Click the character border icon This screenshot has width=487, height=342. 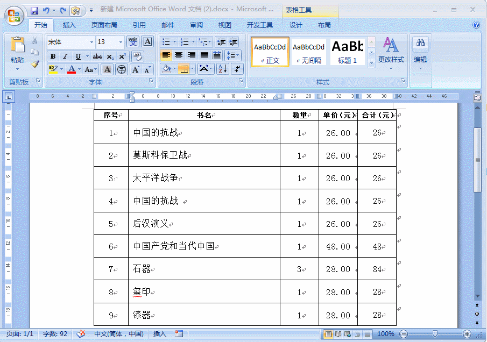click(x=148, y=41)
